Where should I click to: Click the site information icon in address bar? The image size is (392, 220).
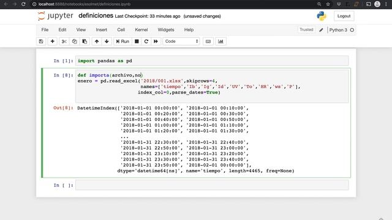[34, 4]
